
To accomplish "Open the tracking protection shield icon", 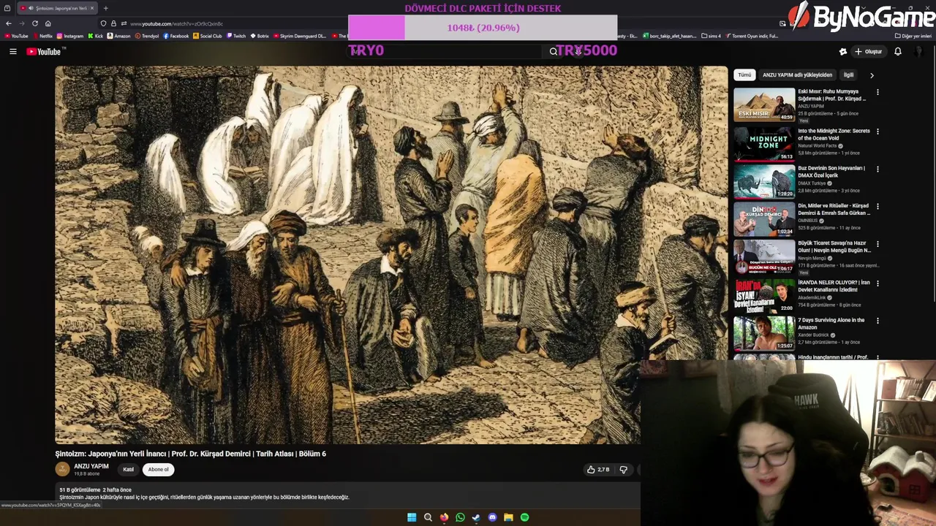I will [x=103, y=23].
